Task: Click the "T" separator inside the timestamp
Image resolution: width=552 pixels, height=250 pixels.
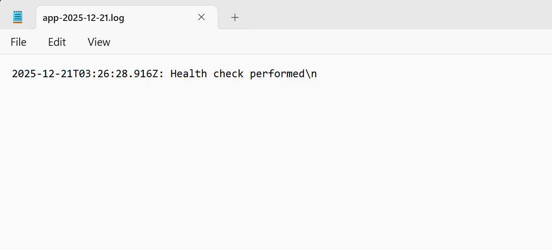Action: point(75,74)
